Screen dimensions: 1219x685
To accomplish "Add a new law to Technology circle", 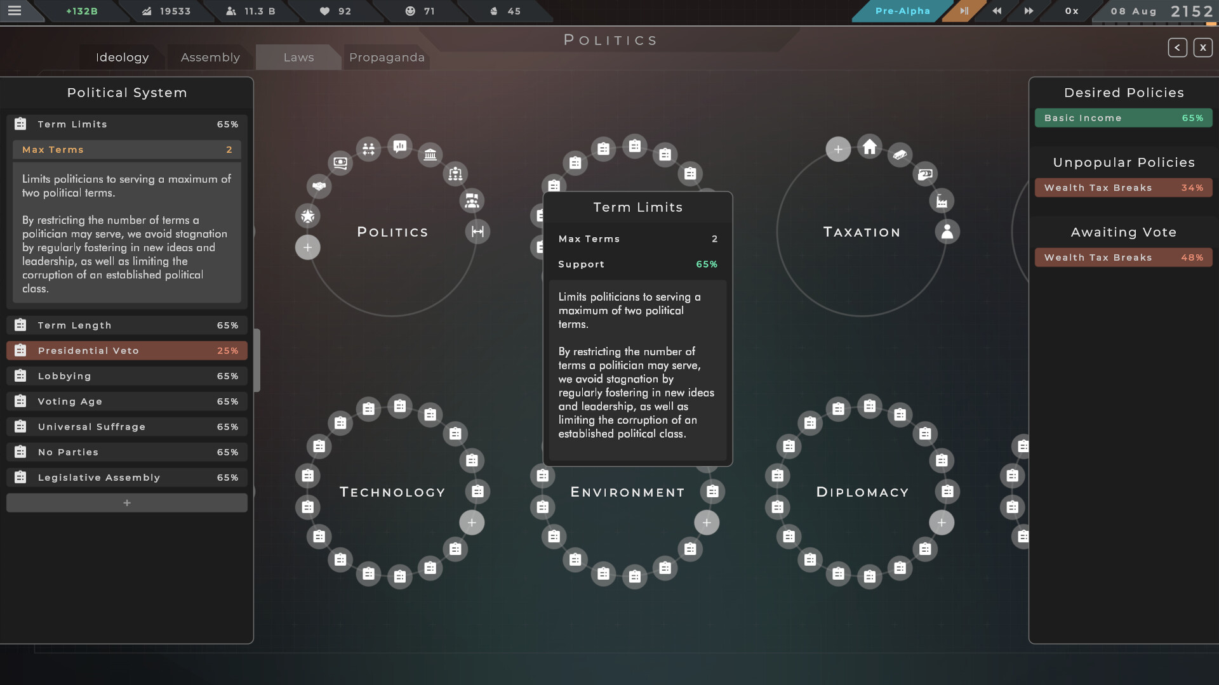I will point(472,523).
